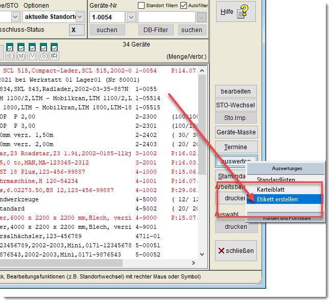332x303 pixels.
Task: Toggle the checkbox above (E)
Action: 10,47
